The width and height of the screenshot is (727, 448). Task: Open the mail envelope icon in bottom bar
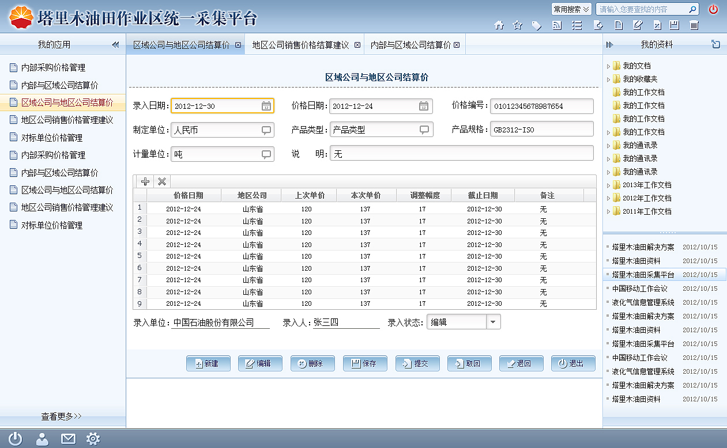68,439
